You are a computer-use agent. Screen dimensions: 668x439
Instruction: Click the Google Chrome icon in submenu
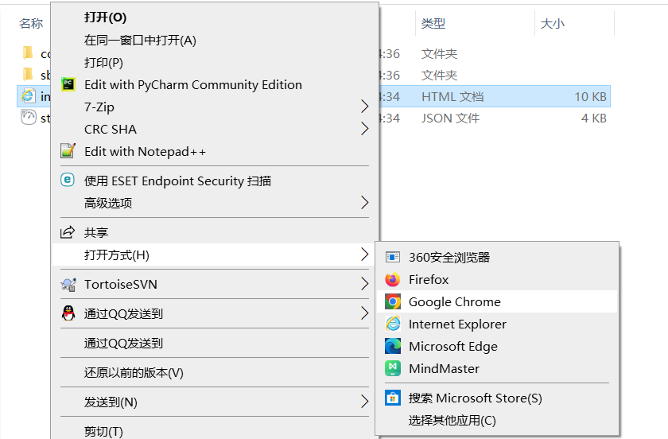point(393,302)
